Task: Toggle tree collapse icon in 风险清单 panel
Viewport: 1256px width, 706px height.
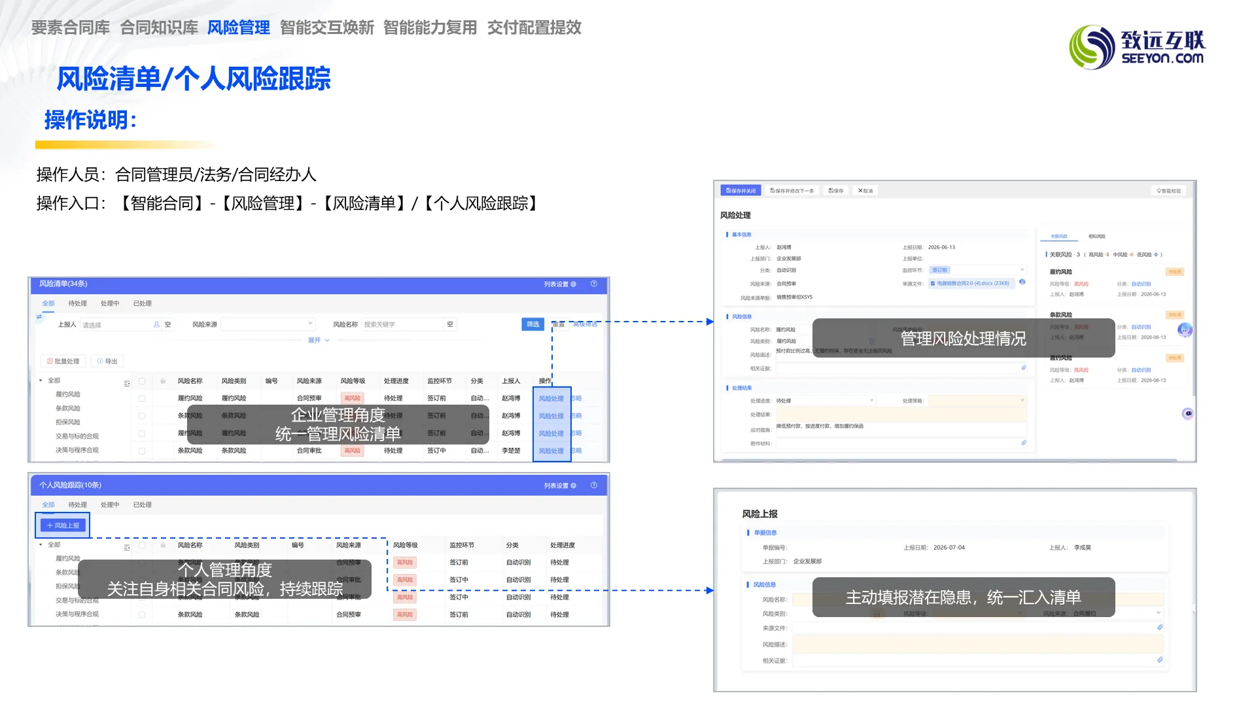Action: click(x=127, y=383)
